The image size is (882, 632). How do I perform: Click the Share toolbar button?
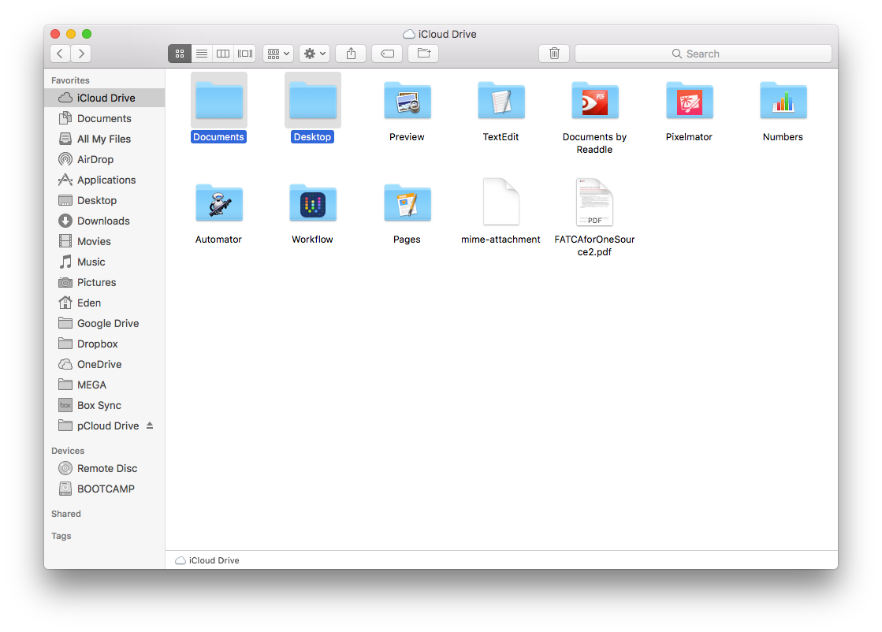click(x=351, y=54)
